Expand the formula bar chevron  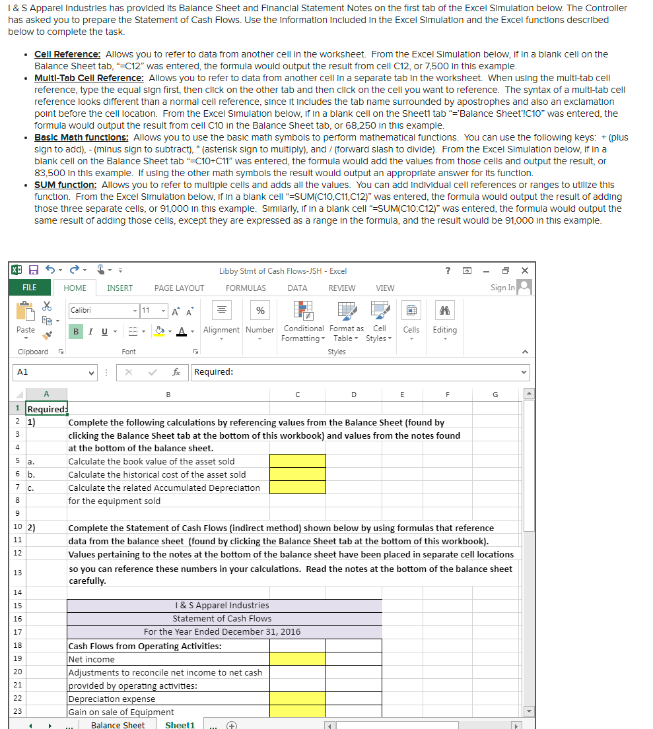524,372
